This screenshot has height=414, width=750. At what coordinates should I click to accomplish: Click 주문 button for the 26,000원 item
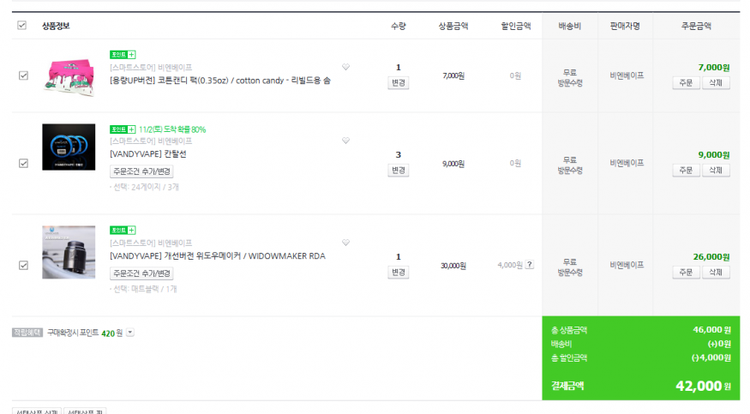coord(686,272)
